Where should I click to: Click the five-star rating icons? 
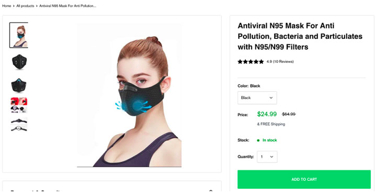click(x=251, y=61)
